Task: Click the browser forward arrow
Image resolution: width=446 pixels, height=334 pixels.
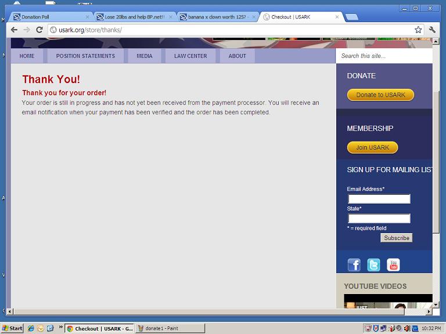Action: 27,30
